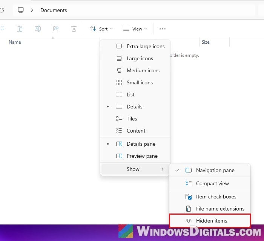Click the Size column header
The height and width of the screenshot is (241, 264).
tap(206, 42)
